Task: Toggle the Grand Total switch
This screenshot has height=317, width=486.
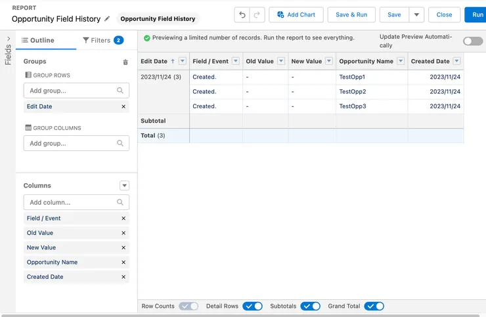Action: tap(374, 306)
